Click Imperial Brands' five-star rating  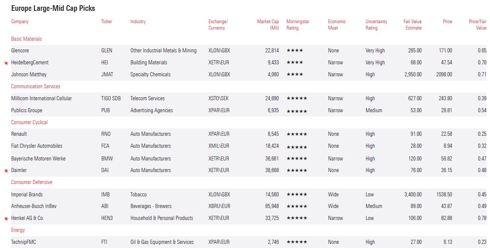pos(297,195)
